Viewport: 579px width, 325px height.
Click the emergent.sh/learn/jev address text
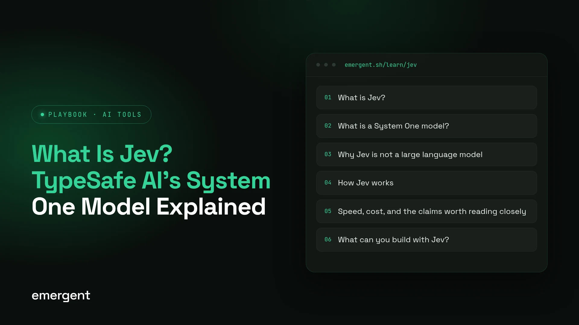(381, 65)
